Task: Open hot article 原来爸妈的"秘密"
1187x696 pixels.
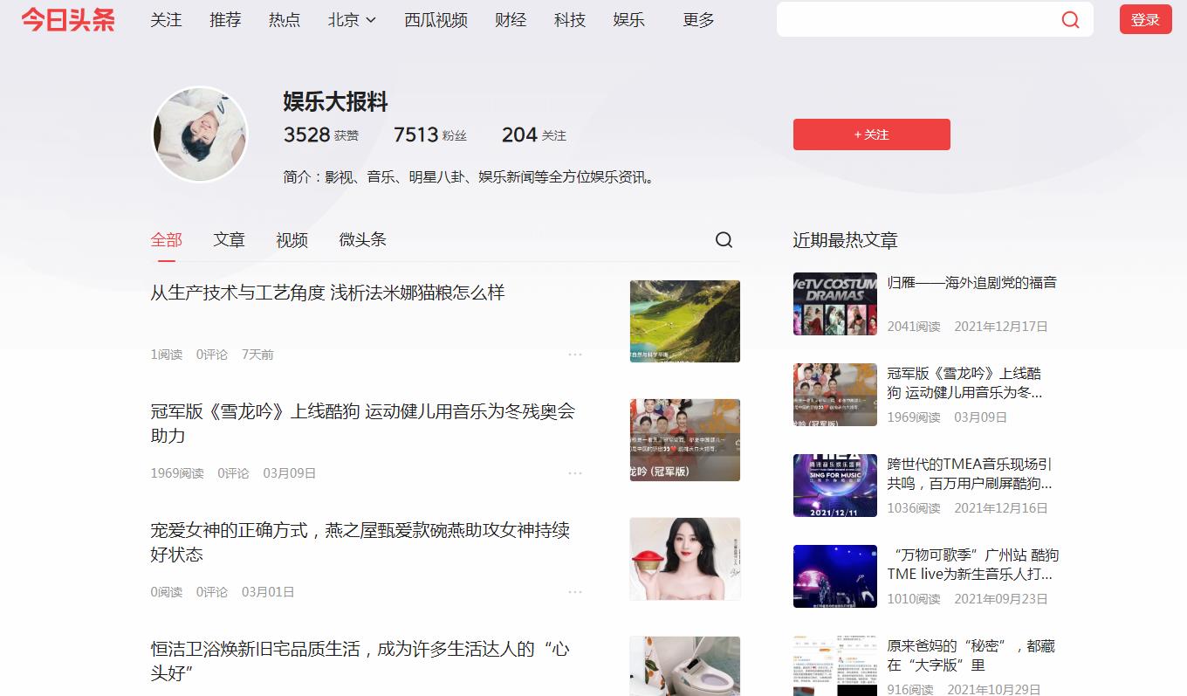Action: click(x=971, y=655)
